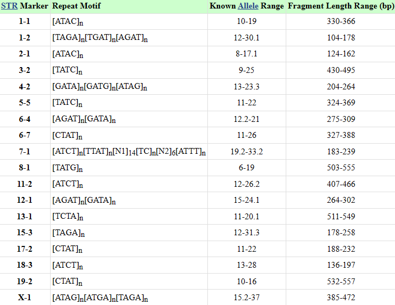Click the 6-19 allele range cell
Image resolution: width=395 pixels, height=305 pixels.
click(246, 168)
